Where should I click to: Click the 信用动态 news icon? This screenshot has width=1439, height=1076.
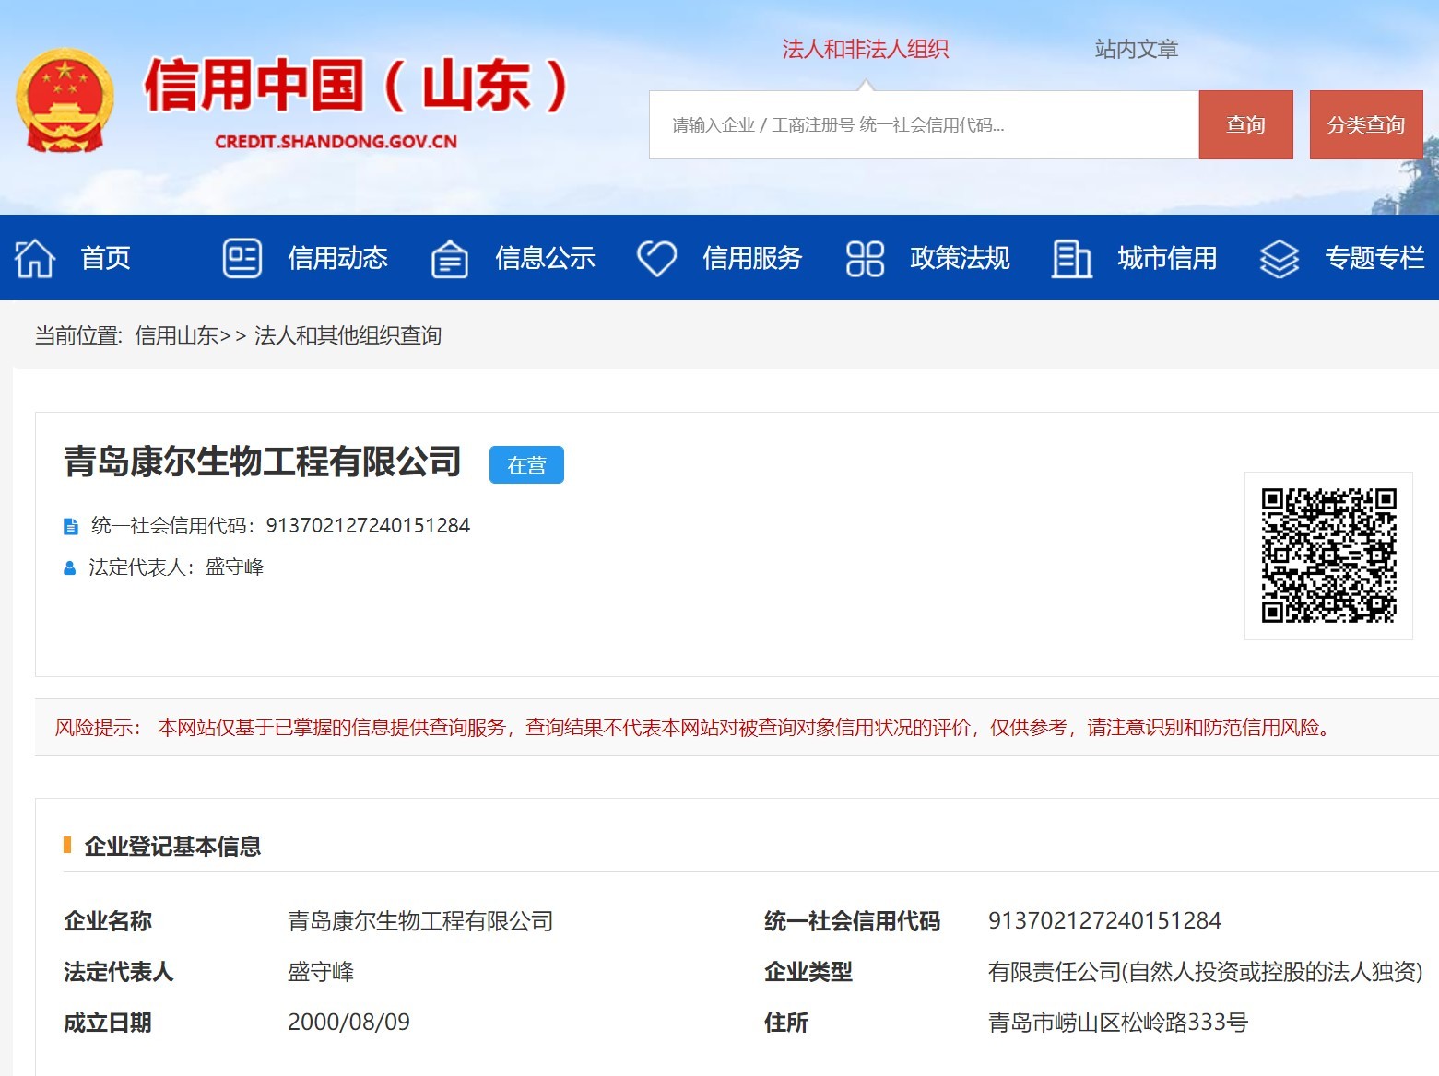point(242,258)
